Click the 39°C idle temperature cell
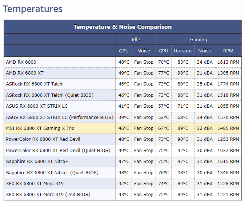This screenshot has width=245, height=203. (x=124, y=117)
